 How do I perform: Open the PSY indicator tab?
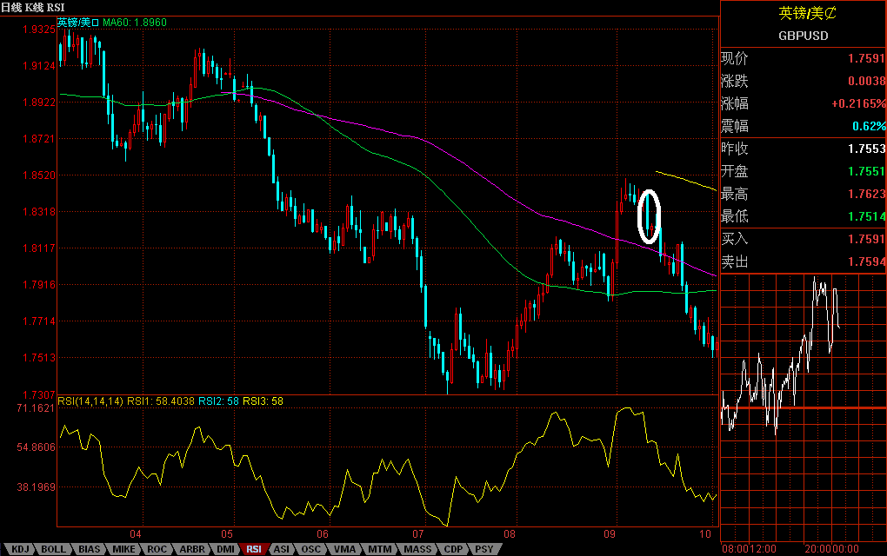pyautogui.click(x=483, y=549)
